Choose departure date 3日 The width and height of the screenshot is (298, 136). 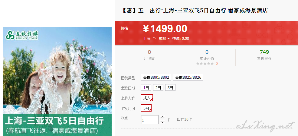170,87
